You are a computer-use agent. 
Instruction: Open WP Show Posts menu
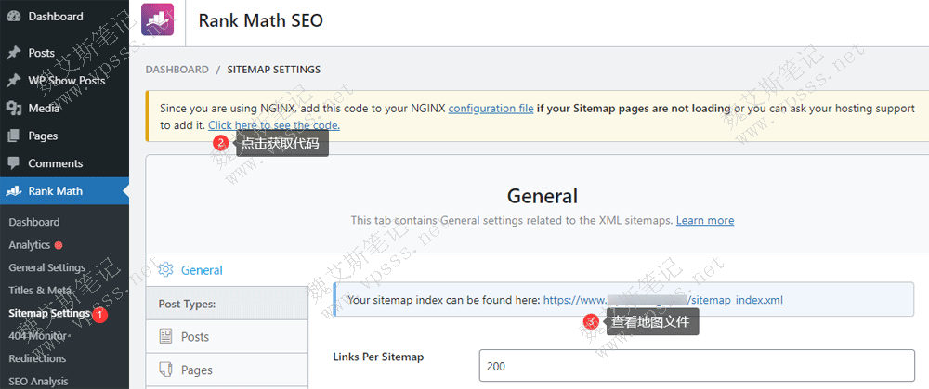pyautogui.click(x=65, y=81)
